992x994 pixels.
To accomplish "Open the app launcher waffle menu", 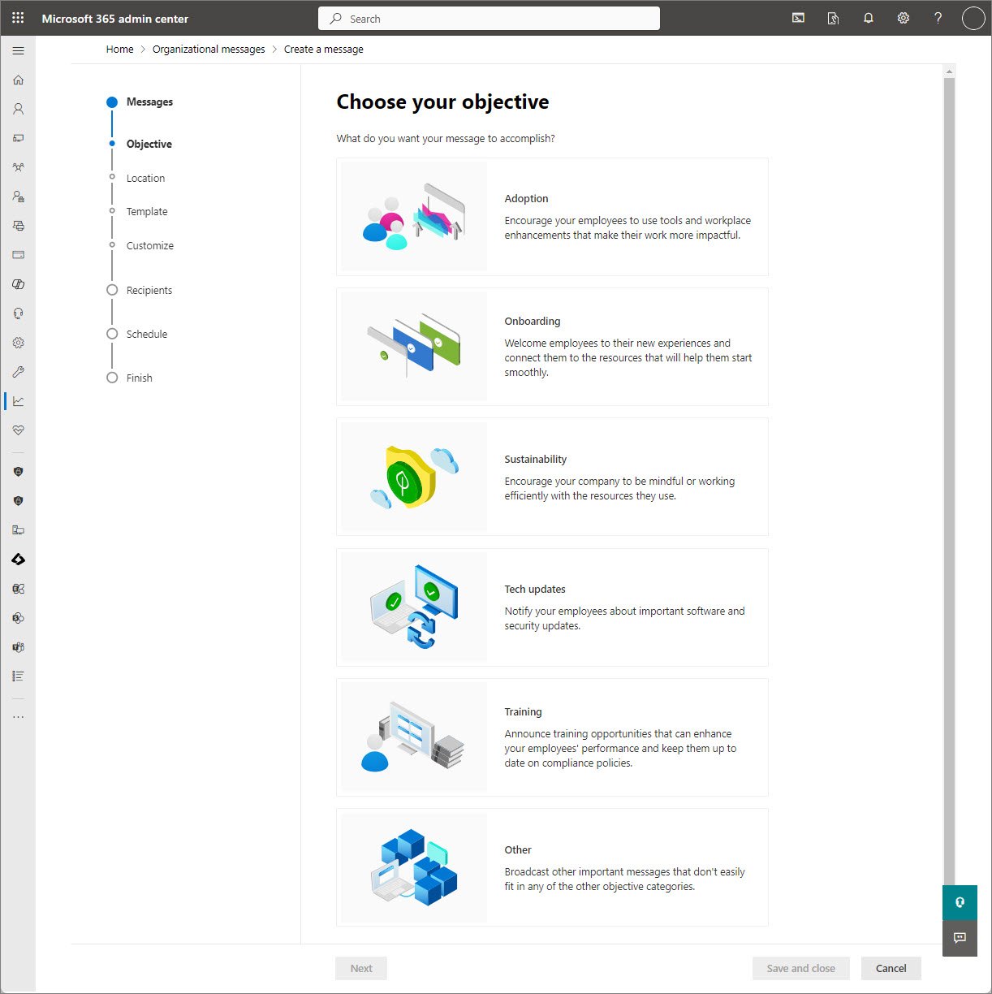I will 17,17.
